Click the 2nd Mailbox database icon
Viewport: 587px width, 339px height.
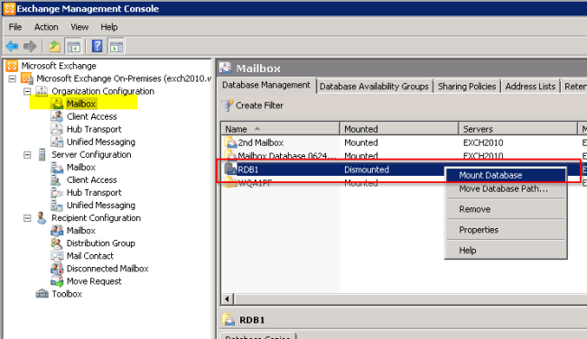[230, 142]
